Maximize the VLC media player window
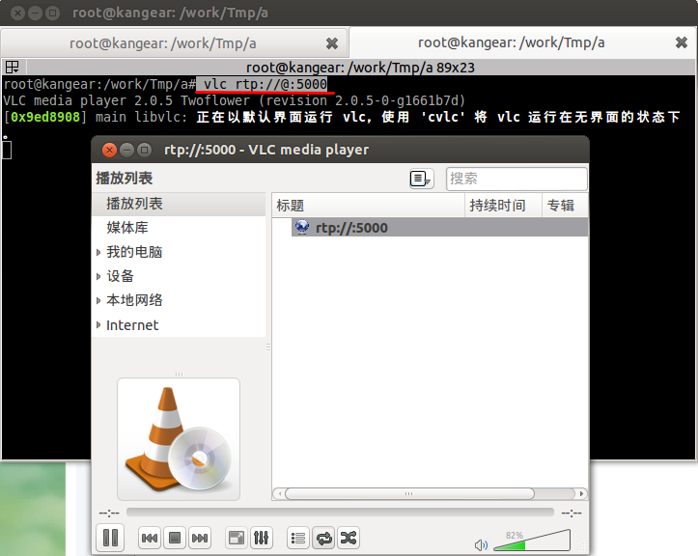Screen dimensions: 698x556 coord(144,150)
